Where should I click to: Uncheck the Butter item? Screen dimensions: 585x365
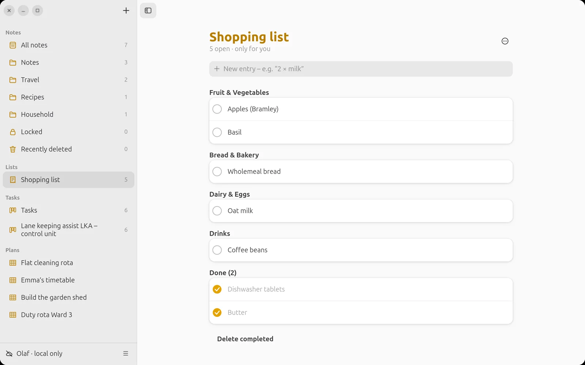217,312
